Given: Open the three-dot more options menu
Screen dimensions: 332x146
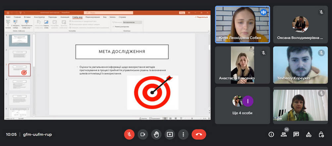Looking at the screenshot, I should tap(183, 134).
